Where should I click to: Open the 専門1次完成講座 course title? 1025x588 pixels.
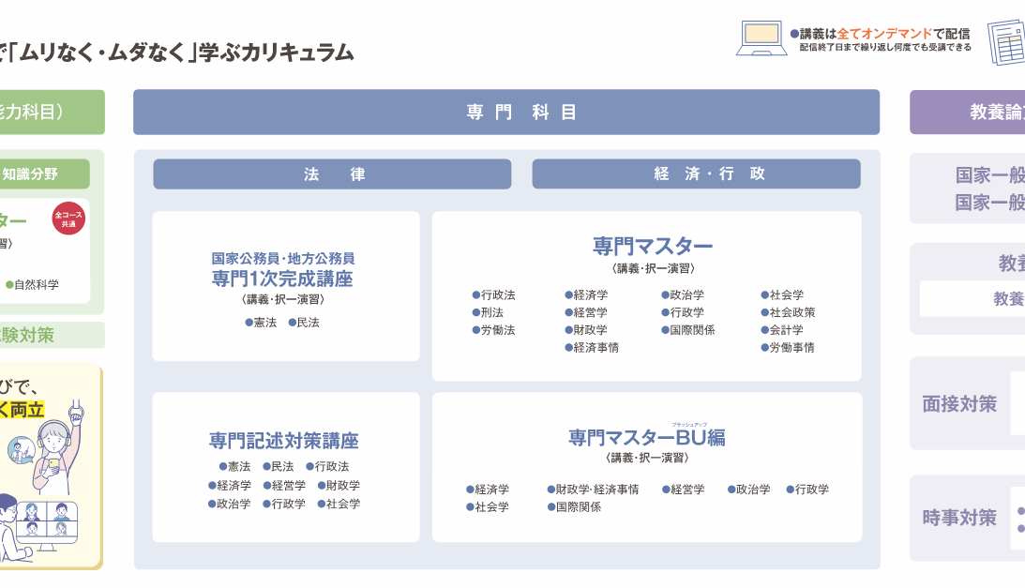point(282,279)
